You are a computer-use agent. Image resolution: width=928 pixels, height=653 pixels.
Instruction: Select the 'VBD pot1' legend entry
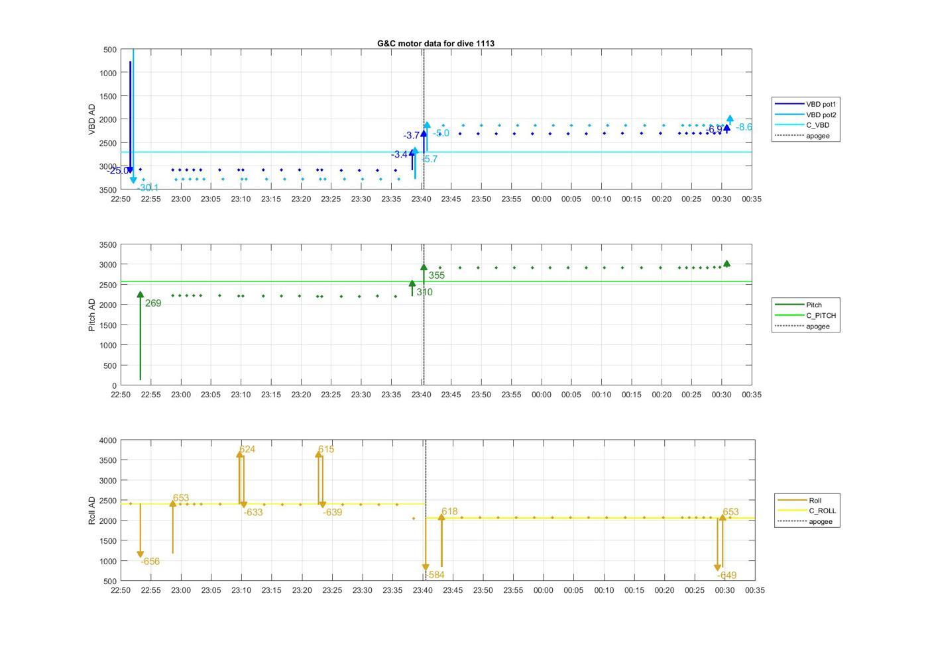pos(821,104)
